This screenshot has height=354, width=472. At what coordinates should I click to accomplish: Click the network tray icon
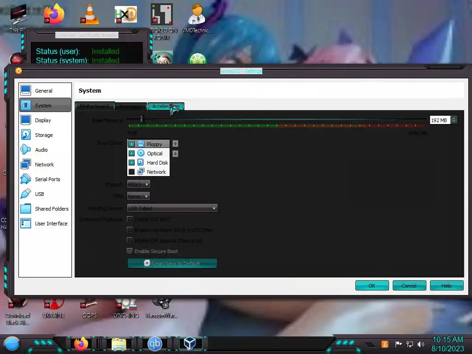[410, 344]
